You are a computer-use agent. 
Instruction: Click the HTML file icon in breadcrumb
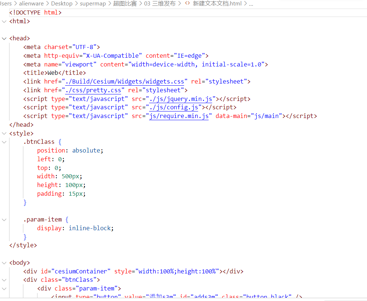(187, 3)
